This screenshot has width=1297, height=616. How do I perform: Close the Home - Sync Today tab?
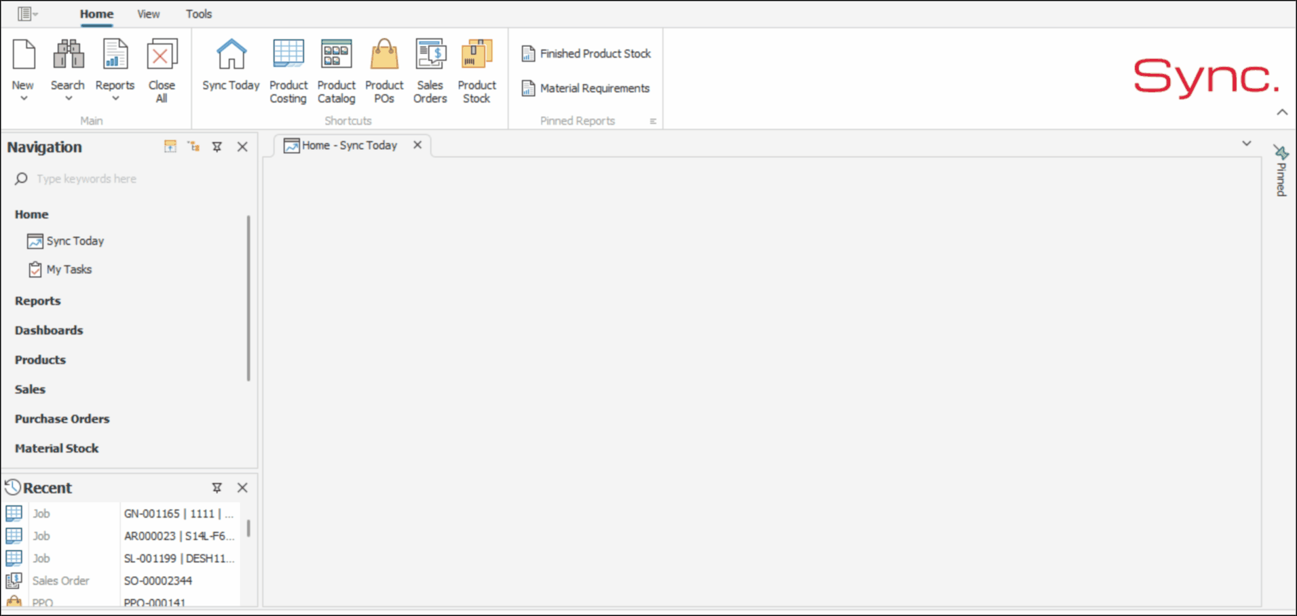click(x=417, y=145)
